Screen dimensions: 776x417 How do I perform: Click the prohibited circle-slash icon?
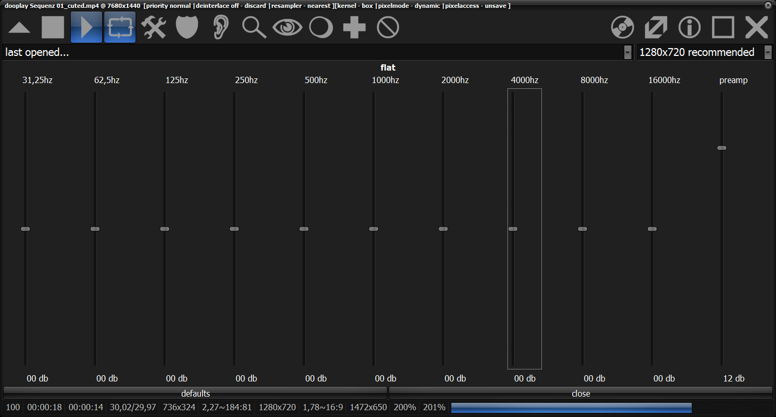[388, 28]
